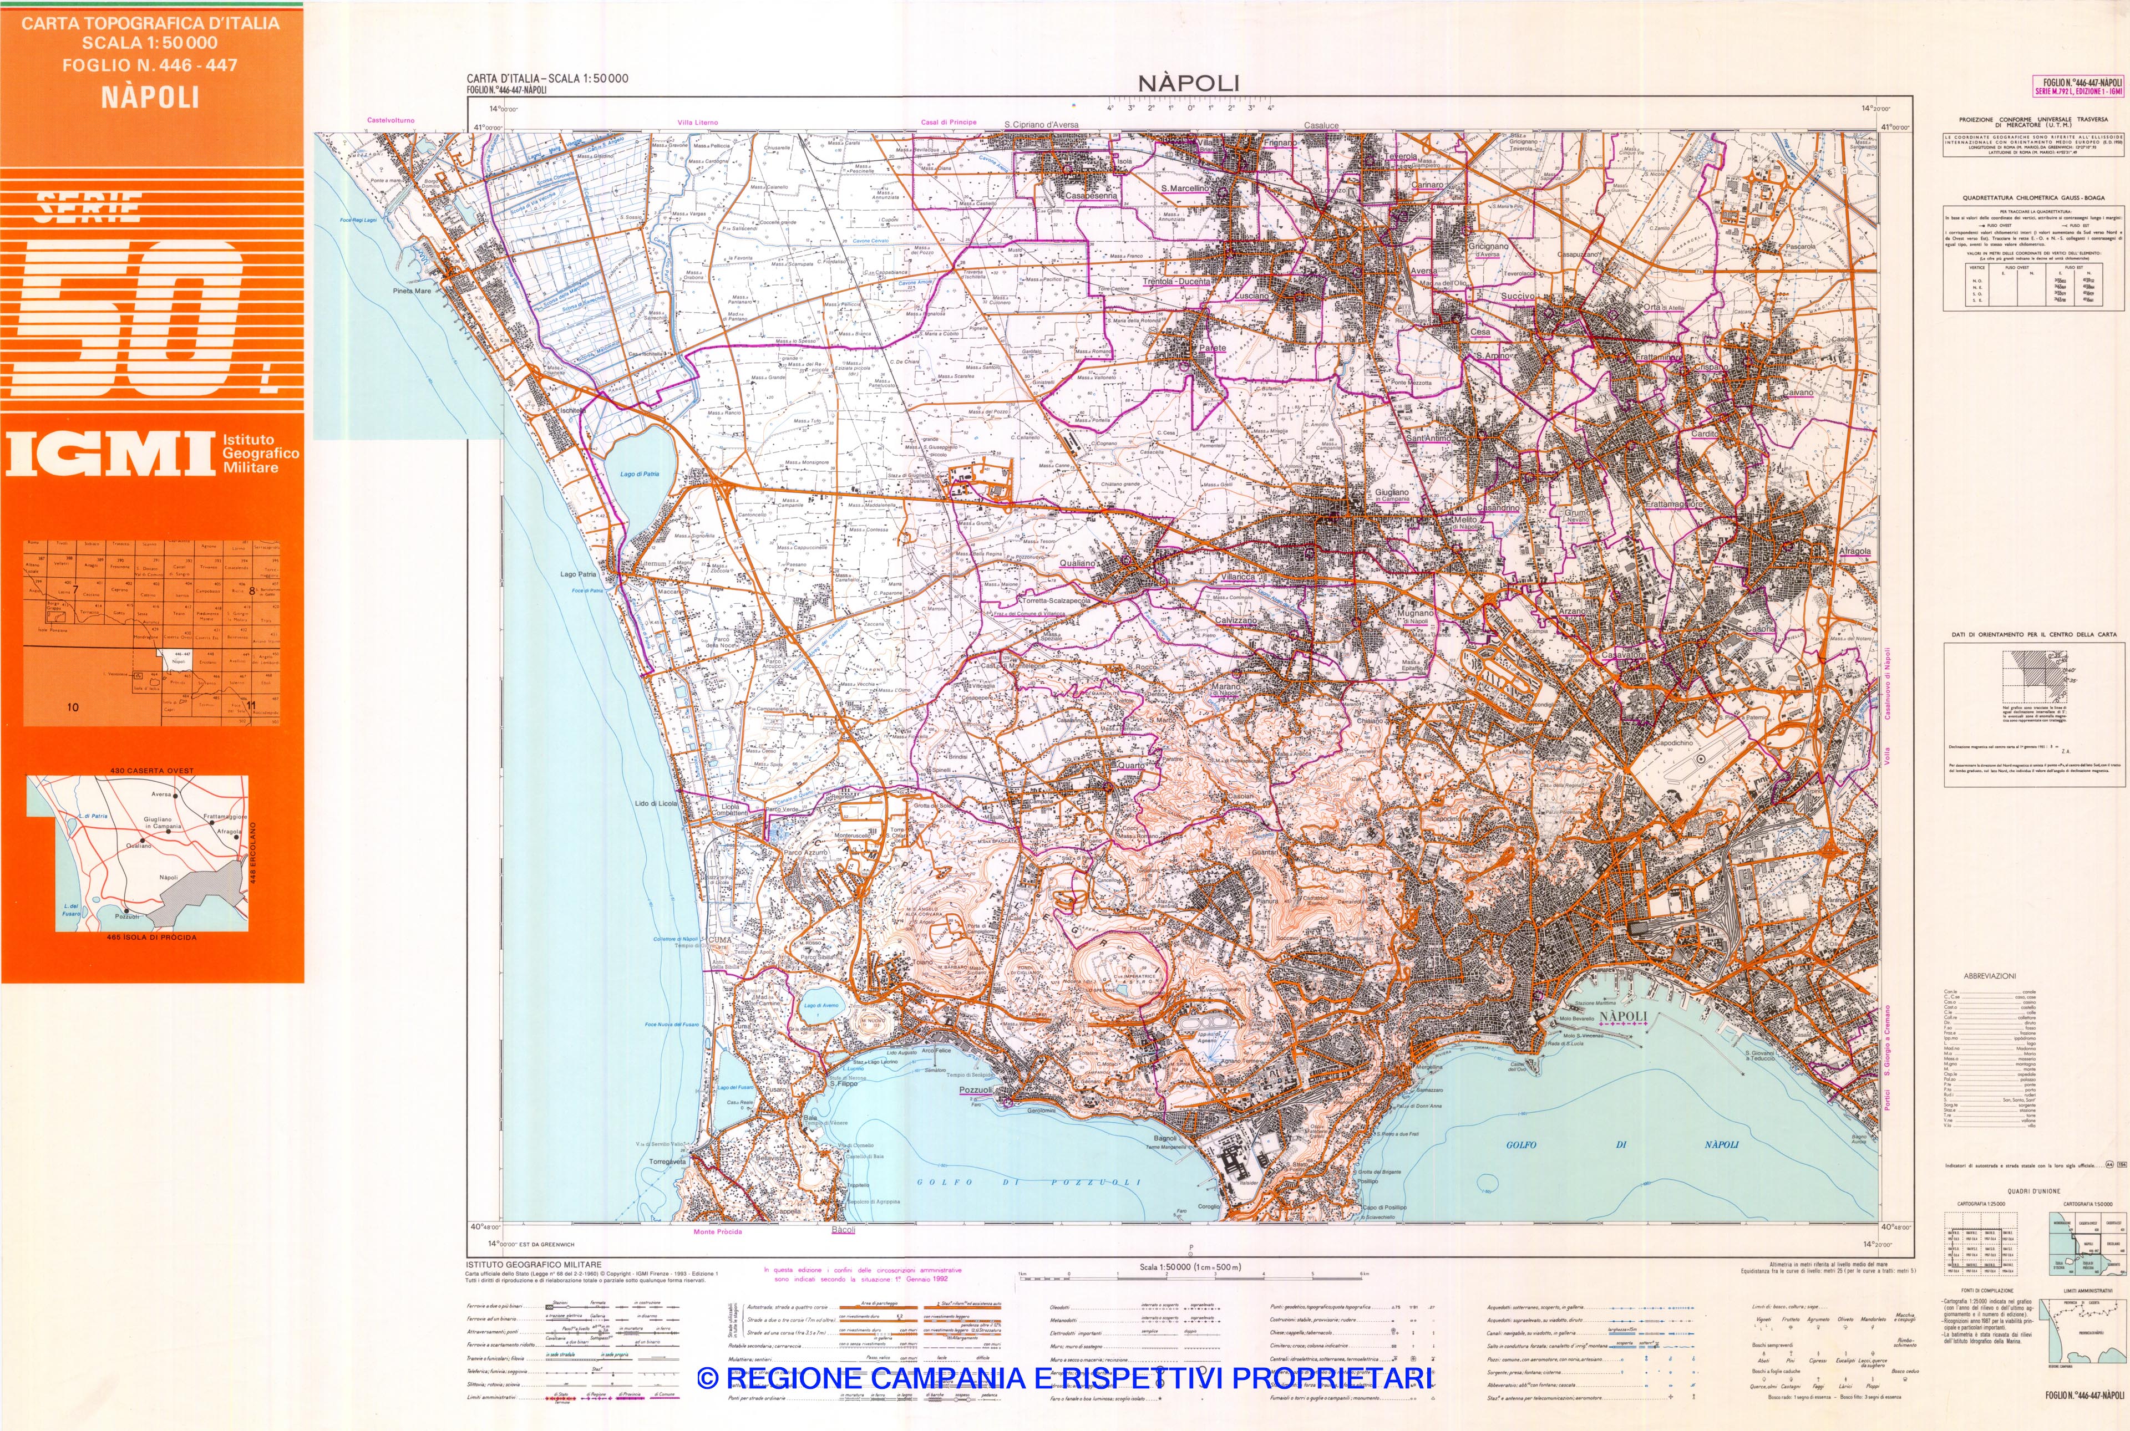
Task: Click the "Lago di Patria" lake label
Action: 639,475
